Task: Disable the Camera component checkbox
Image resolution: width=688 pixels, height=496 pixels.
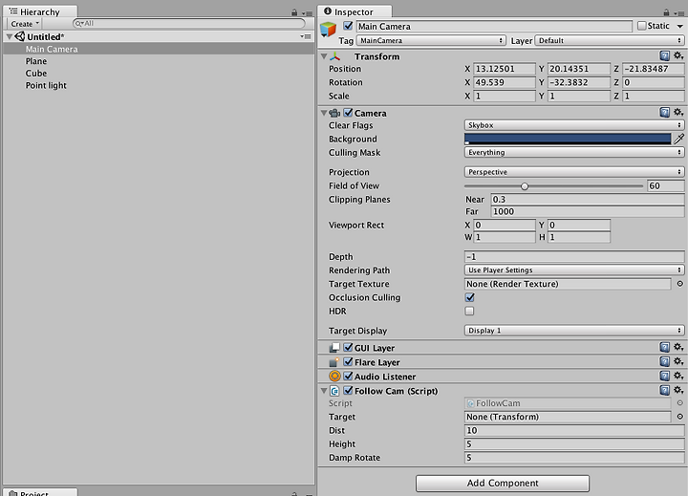Action: pos(348,113)
